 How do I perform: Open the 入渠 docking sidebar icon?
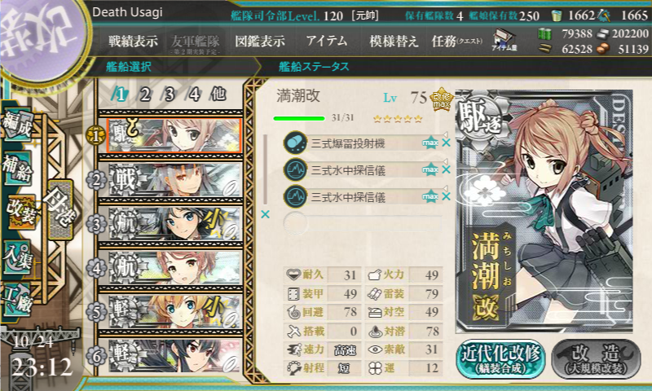(17, 258)
